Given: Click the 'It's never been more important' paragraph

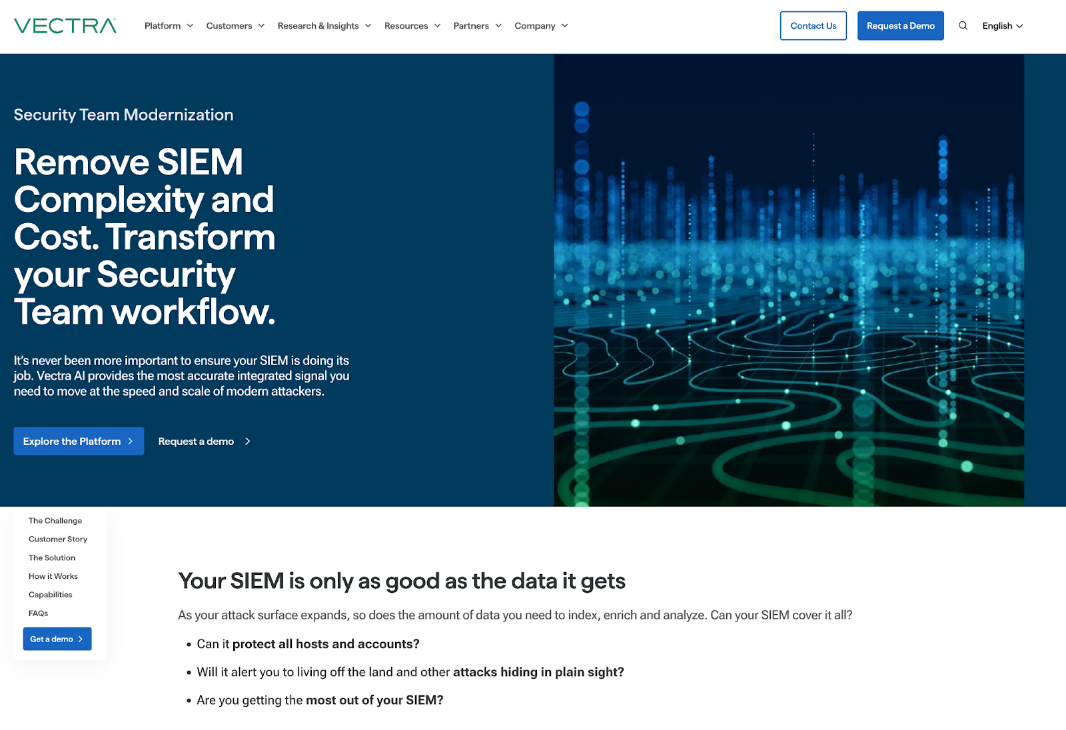Looking at the screenshot, I should point(182,376).
